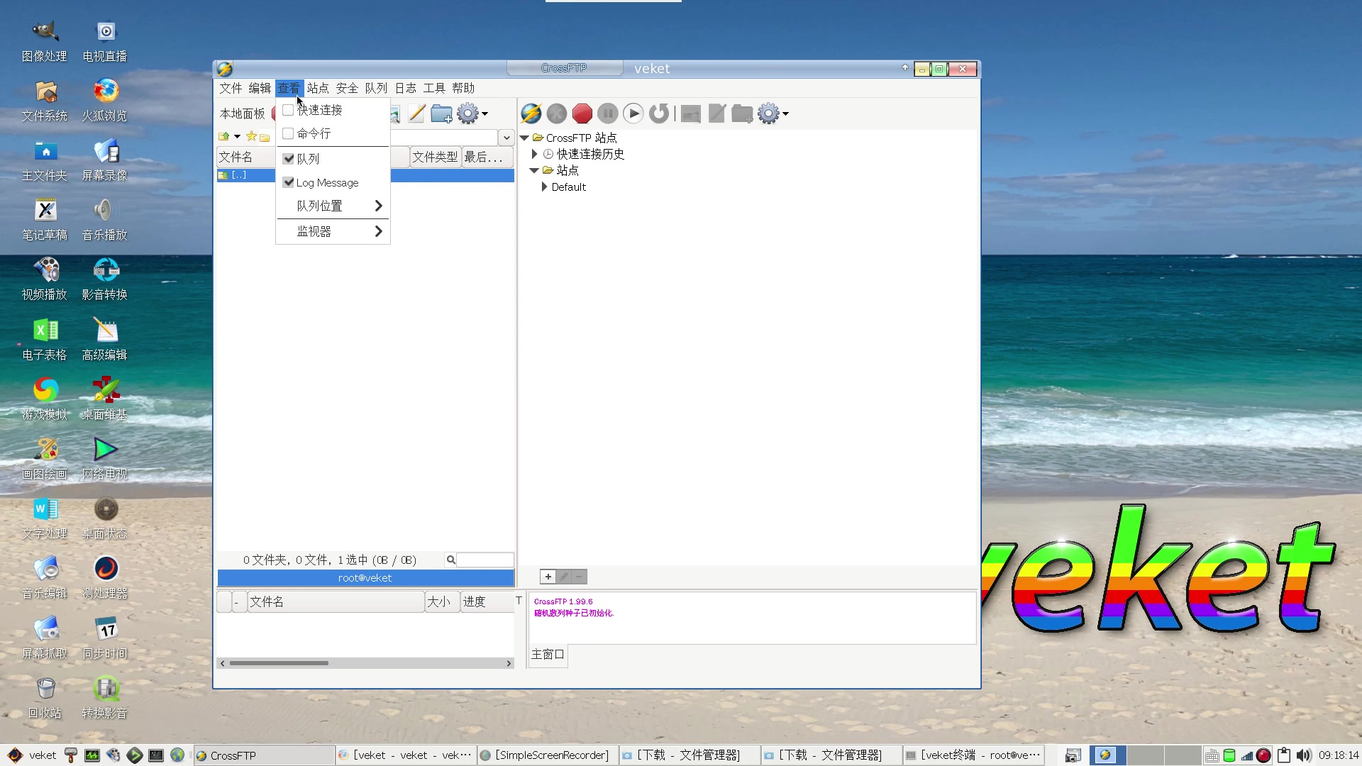
Task: Click the new folder icon in the local toolbar
Action: [x=441, y=113]
